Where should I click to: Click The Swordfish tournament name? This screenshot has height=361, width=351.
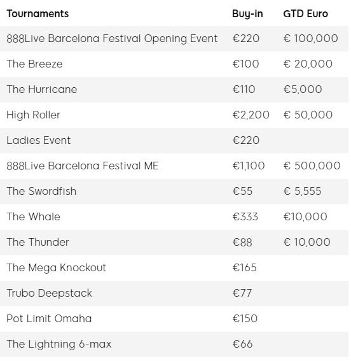[41, 191]
